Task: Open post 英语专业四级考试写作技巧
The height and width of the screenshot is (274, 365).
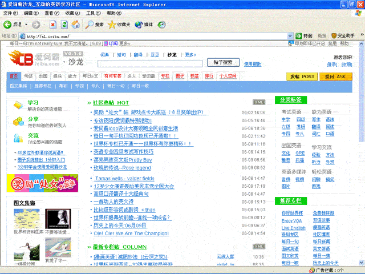Action: point(123,152)
